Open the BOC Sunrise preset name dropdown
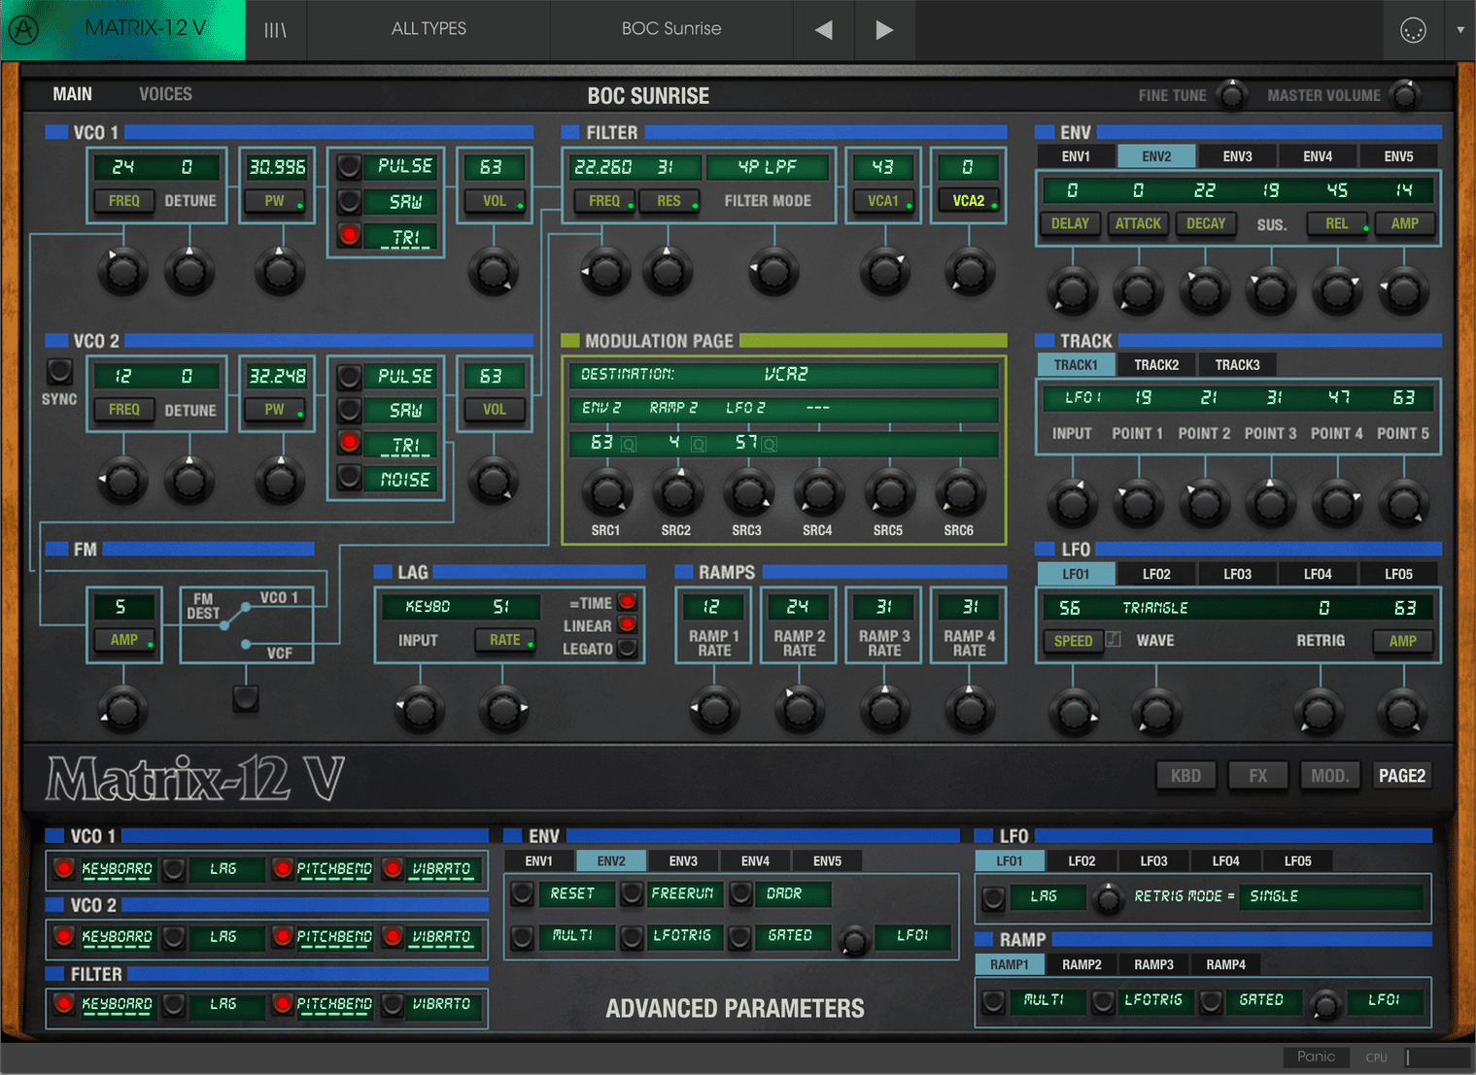 pos(671,29)
